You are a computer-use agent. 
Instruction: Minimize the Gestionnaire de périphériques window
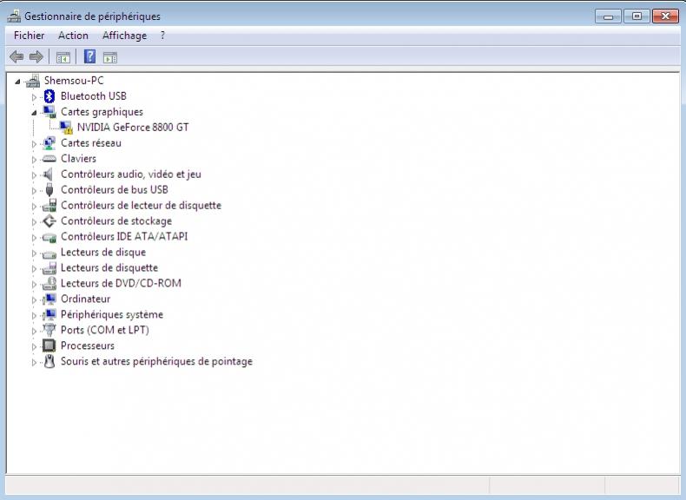pyautogui.click(x=608, y=16)
